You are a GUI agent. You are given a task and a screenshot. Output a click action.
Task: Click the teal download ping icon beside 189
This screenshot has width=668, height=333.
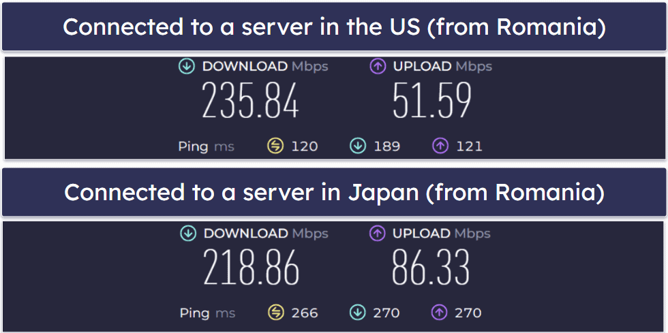[357, 146]
